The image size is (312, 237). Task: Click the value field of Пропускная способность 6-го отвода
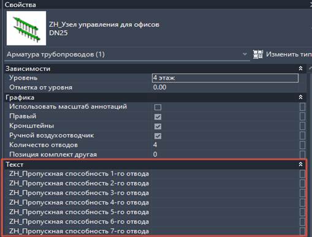tap(225, 222)
